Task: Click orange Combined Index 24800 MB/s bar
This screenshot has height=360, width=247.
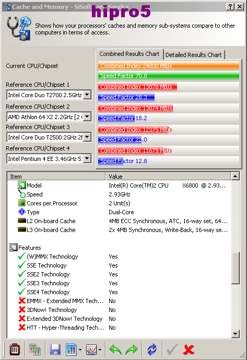Action: pos(169,66)
